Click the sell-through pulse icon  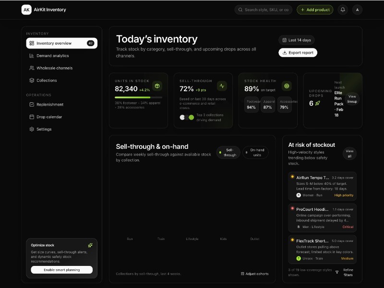222,86
